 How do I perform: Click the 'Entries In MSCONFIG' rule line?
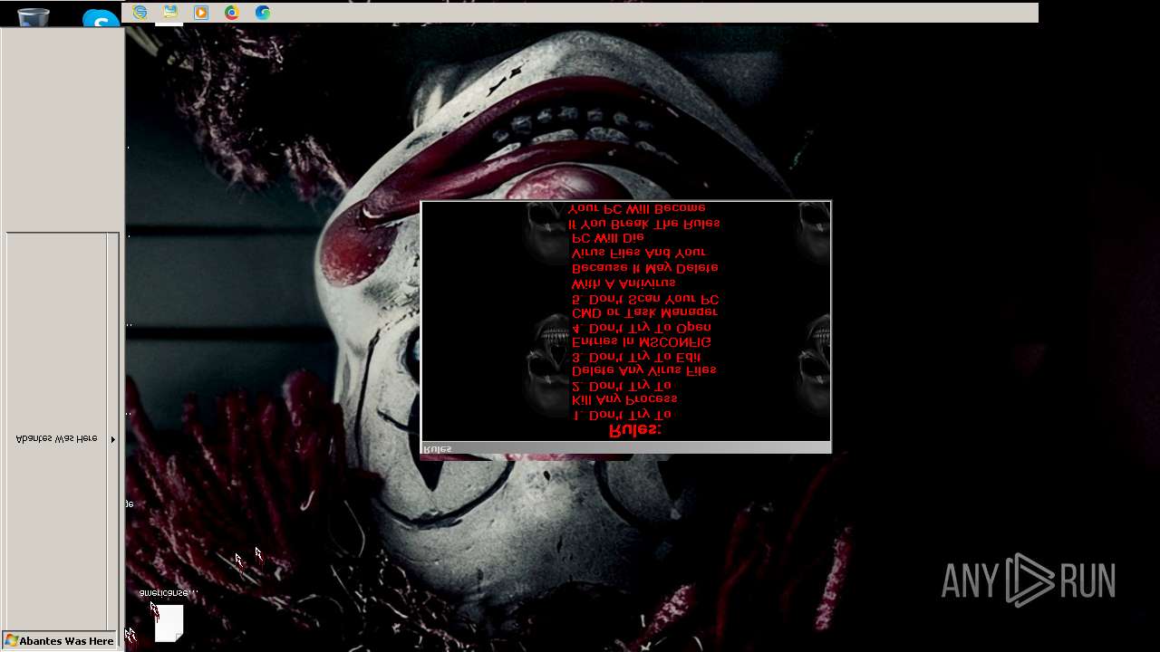[x=642, y=342]
